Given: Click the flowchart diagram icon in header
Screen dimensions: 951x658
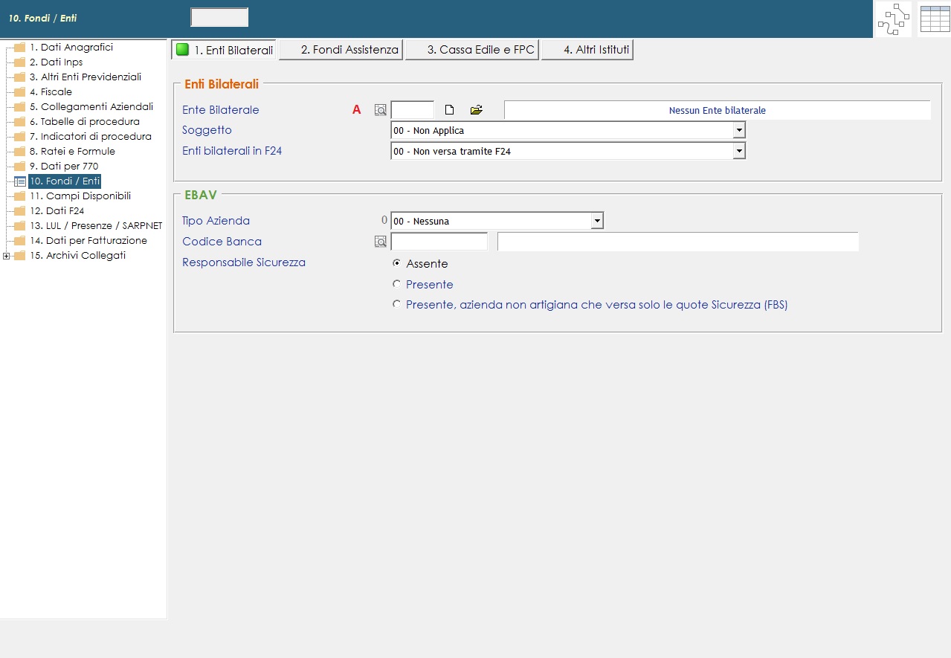Looking at the screenshot, I should tap(893, 19).
